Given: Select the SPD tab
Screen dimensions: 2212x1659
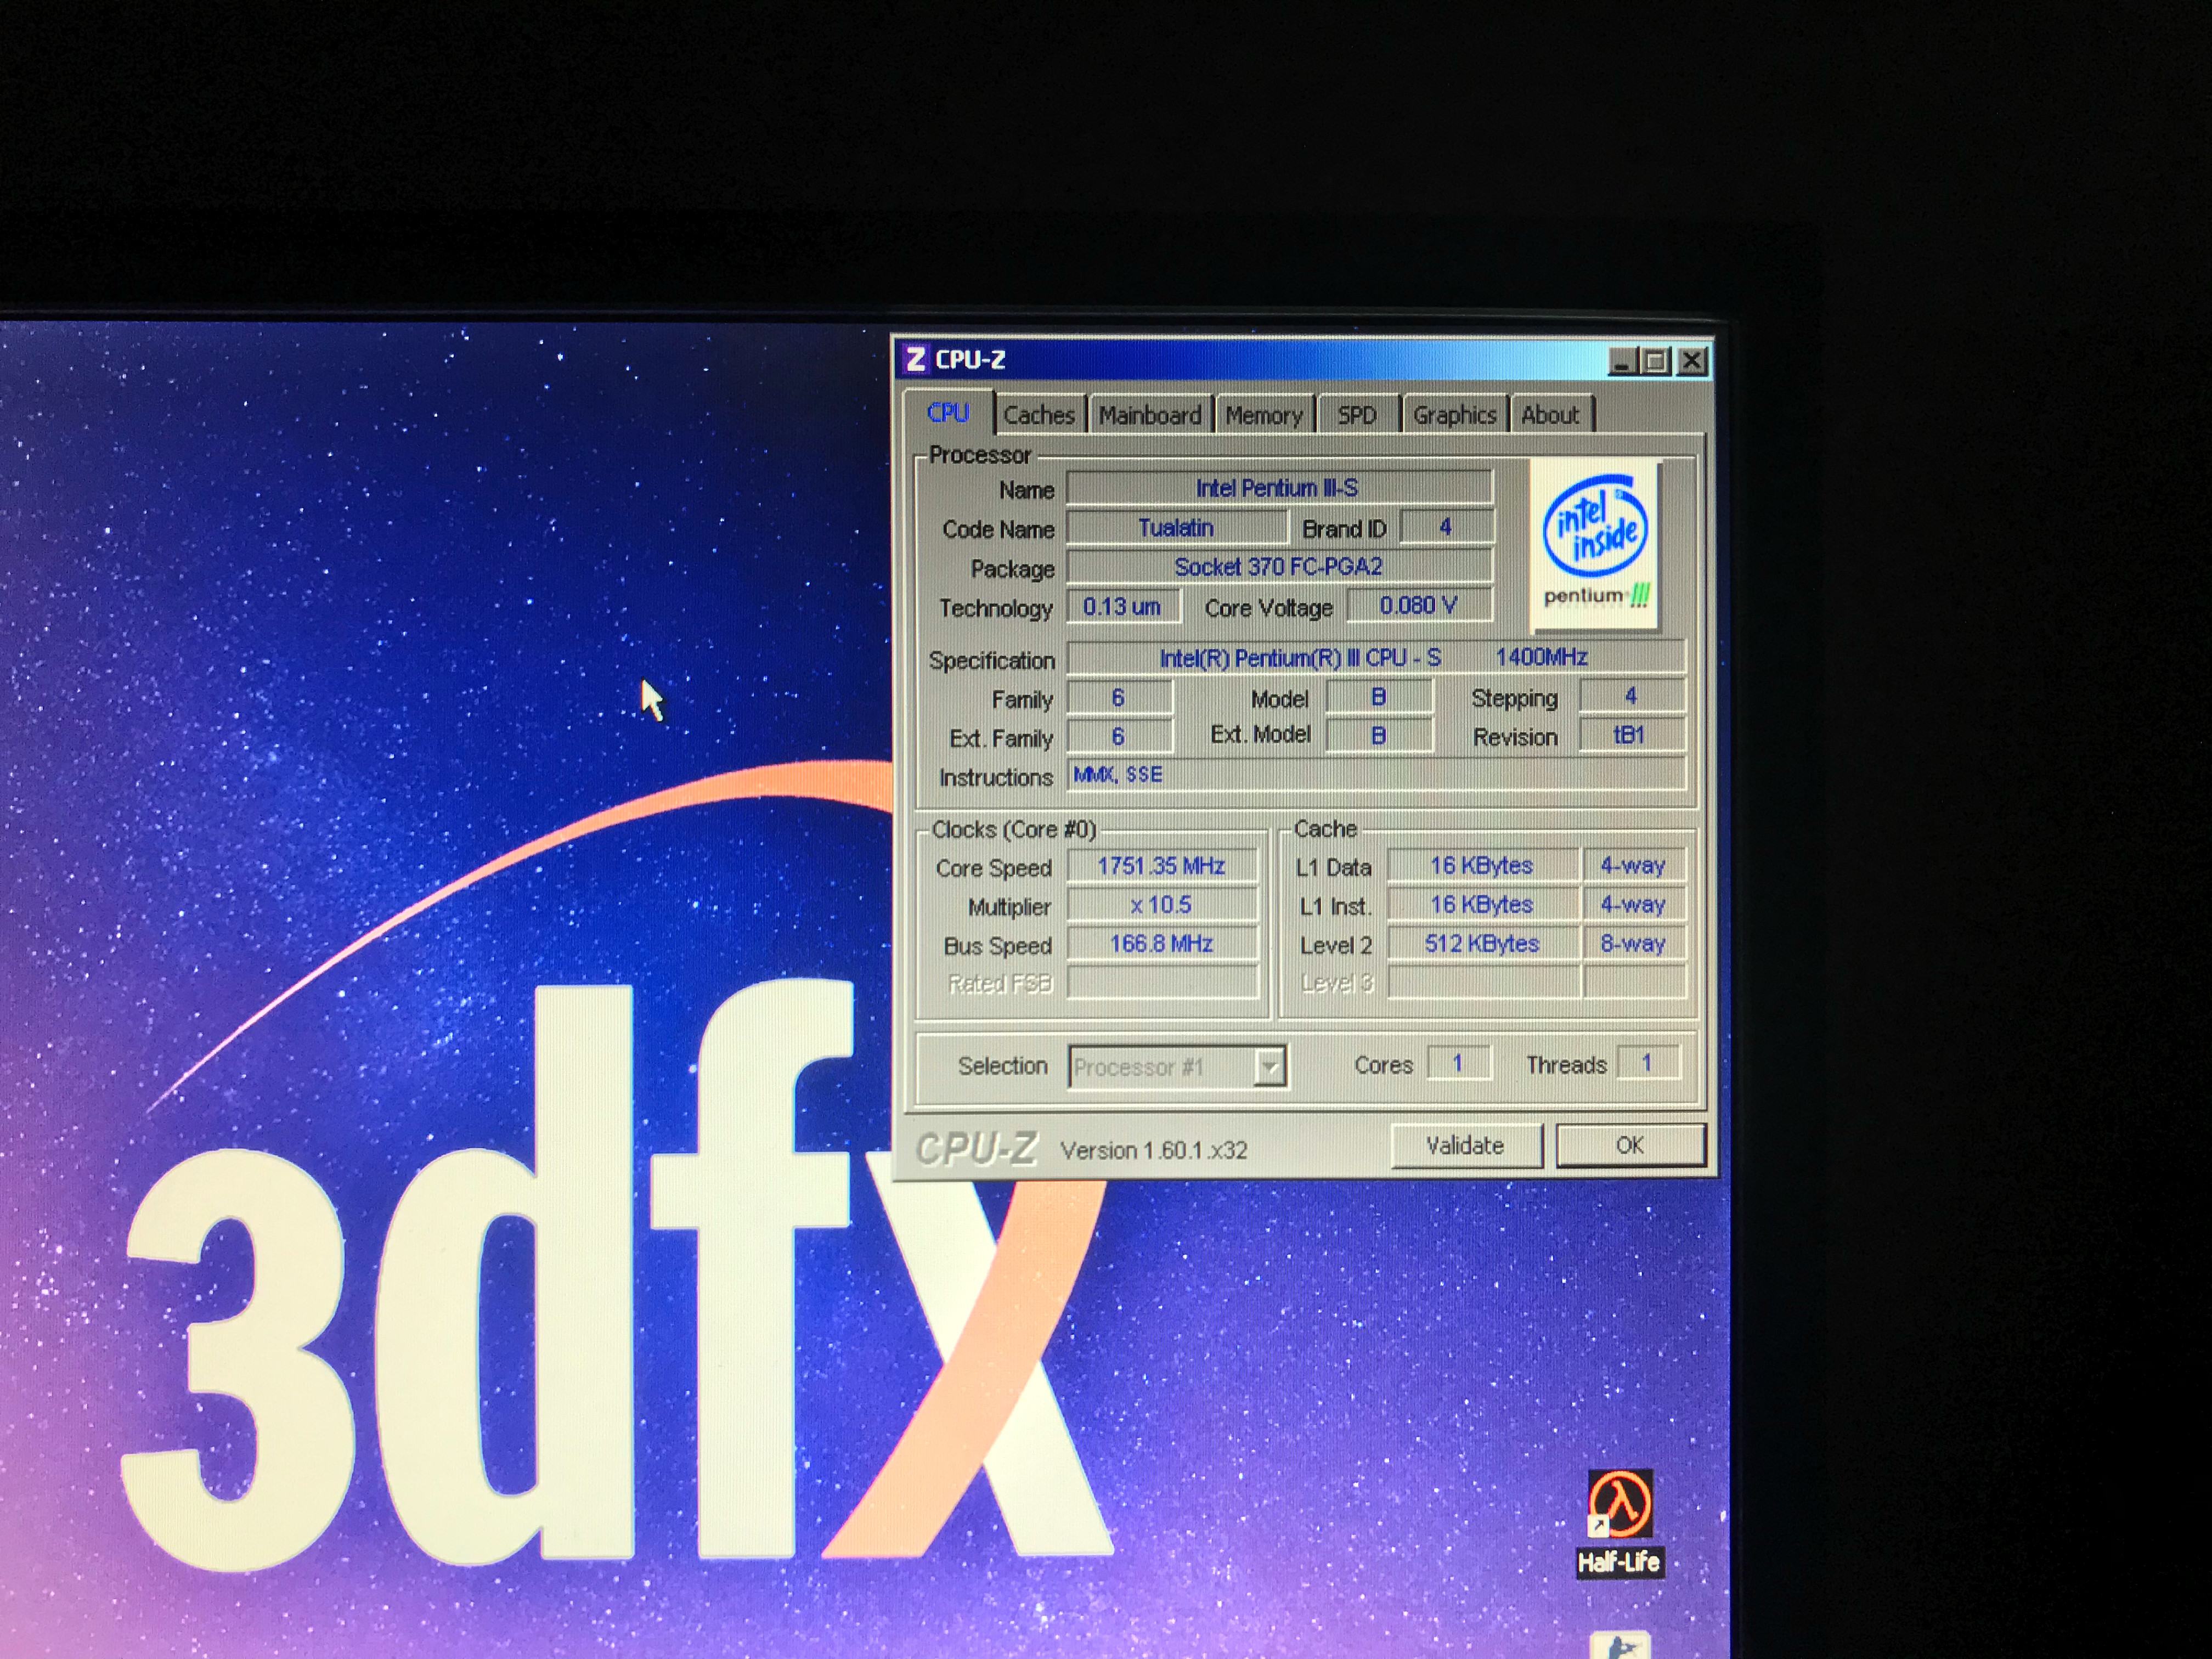Looking at the screenshot, I should click(1357, 415).
